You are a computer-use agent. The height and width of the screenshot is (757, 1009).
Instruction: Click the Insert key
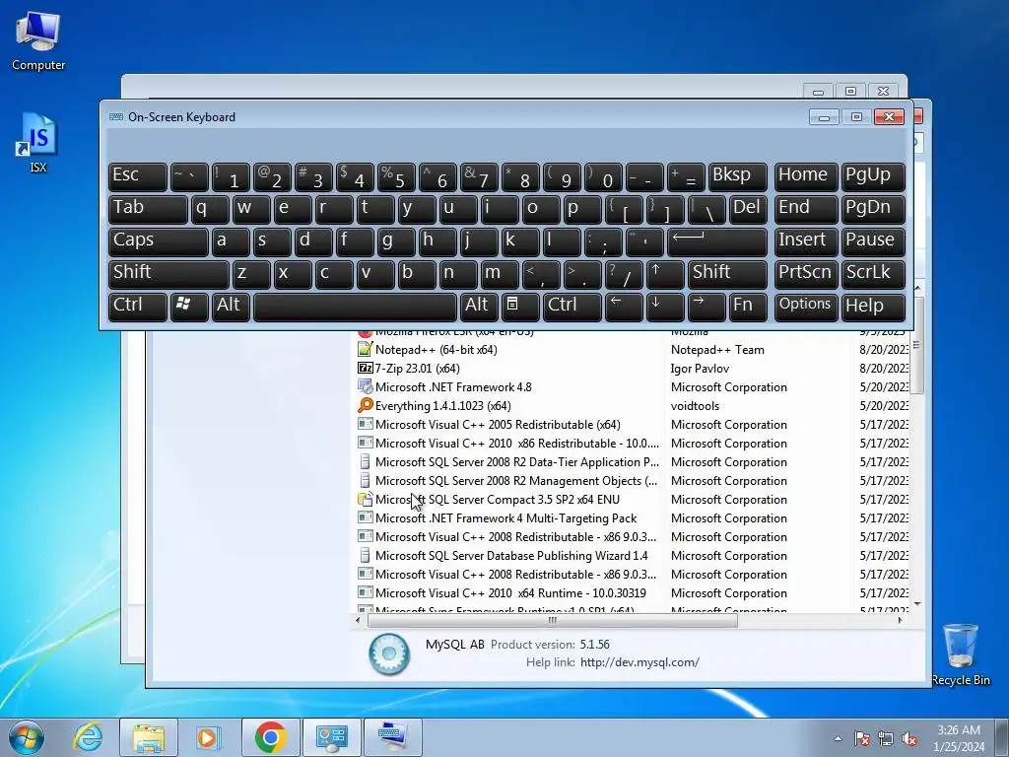[x=806, y=241]
